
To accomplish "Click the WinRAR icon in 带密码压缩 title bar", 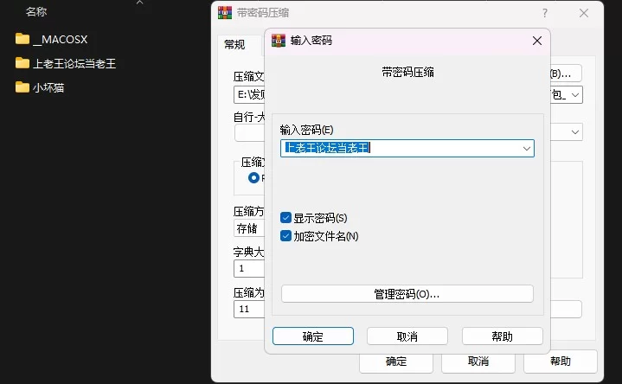I will click(225, 13).
